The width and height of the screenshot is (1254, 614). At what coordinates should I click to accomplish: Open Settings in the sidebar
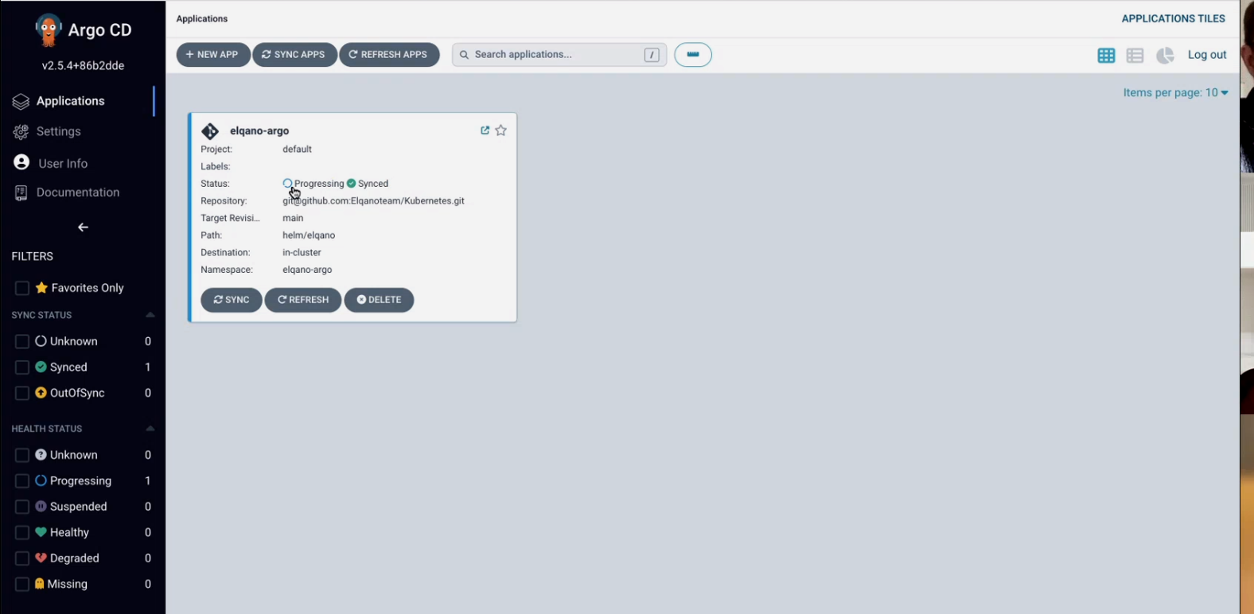(x=58, y=131)
